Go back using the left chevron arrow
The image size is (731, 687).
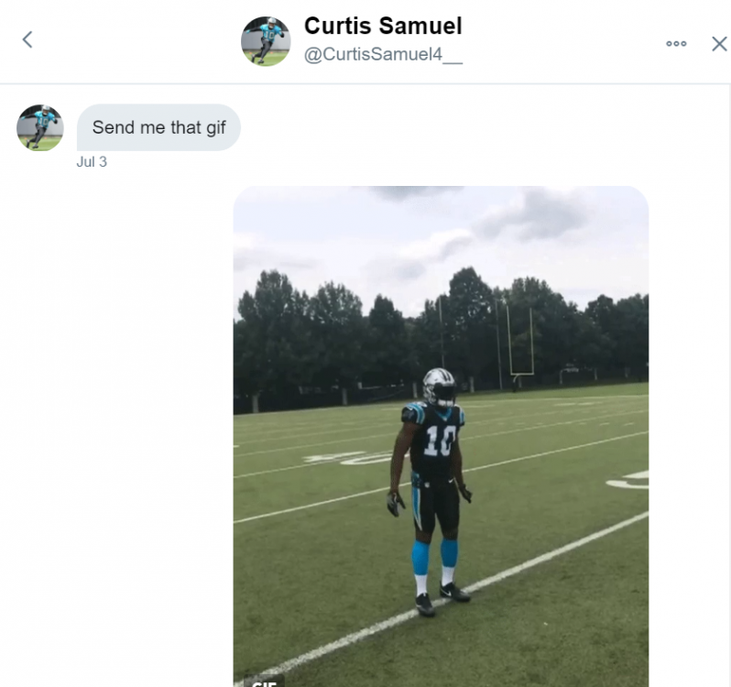(x=27, y=39)
